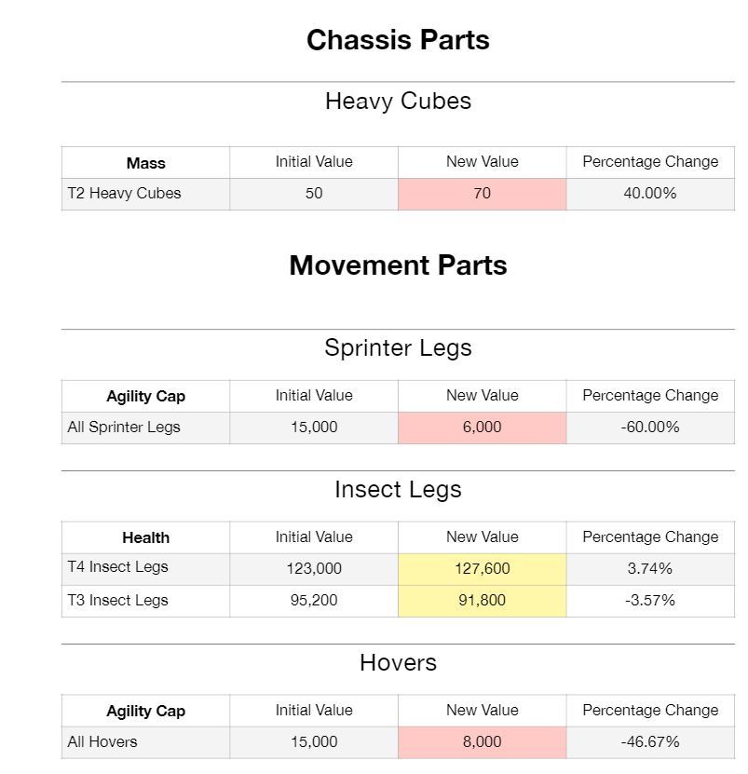Click the red cell showing 6,000
The width and height of the screenshot is (748, 774).
482,428
